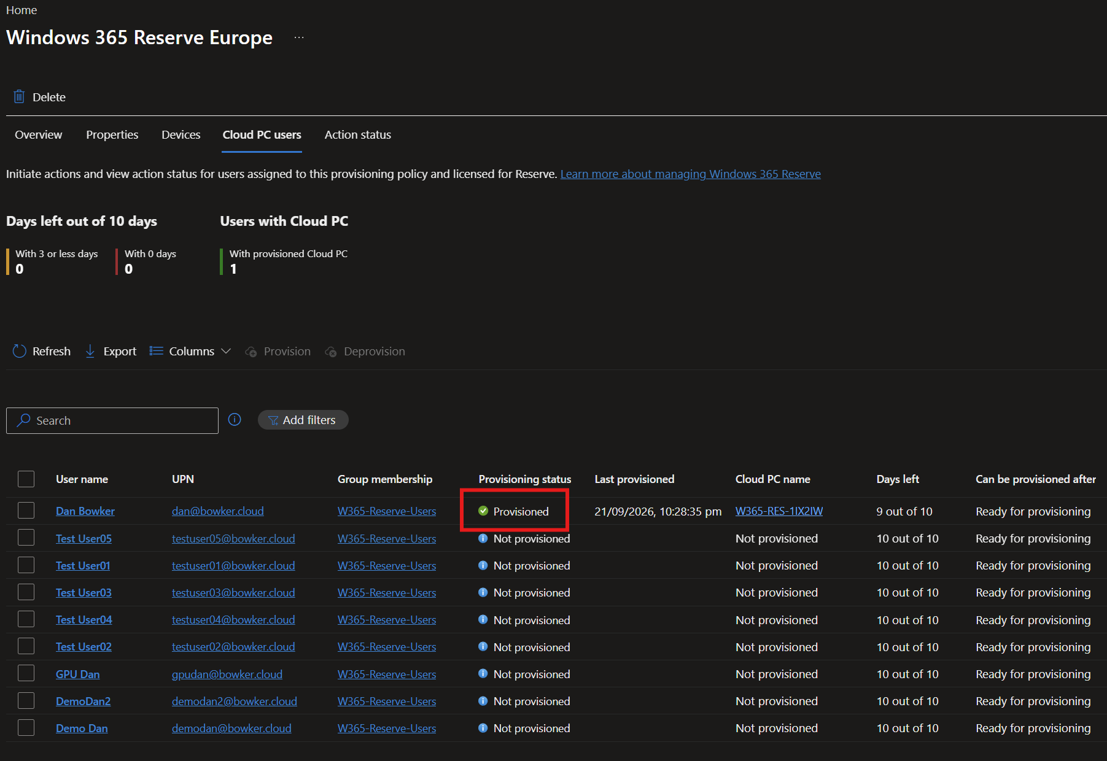Viewport: 1107px width, 761px height.
Task: Click the Refresh button label
Action: tap(52, 351)
